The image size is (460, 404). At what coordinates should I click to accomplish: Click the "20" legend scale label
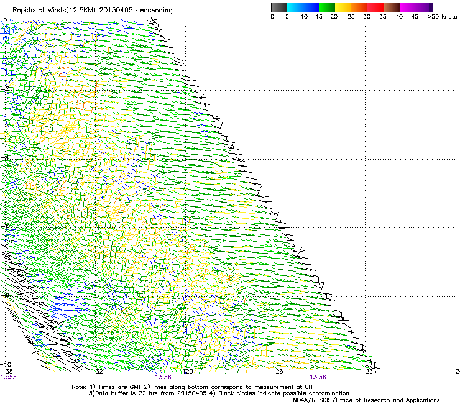tap(334, 17)
